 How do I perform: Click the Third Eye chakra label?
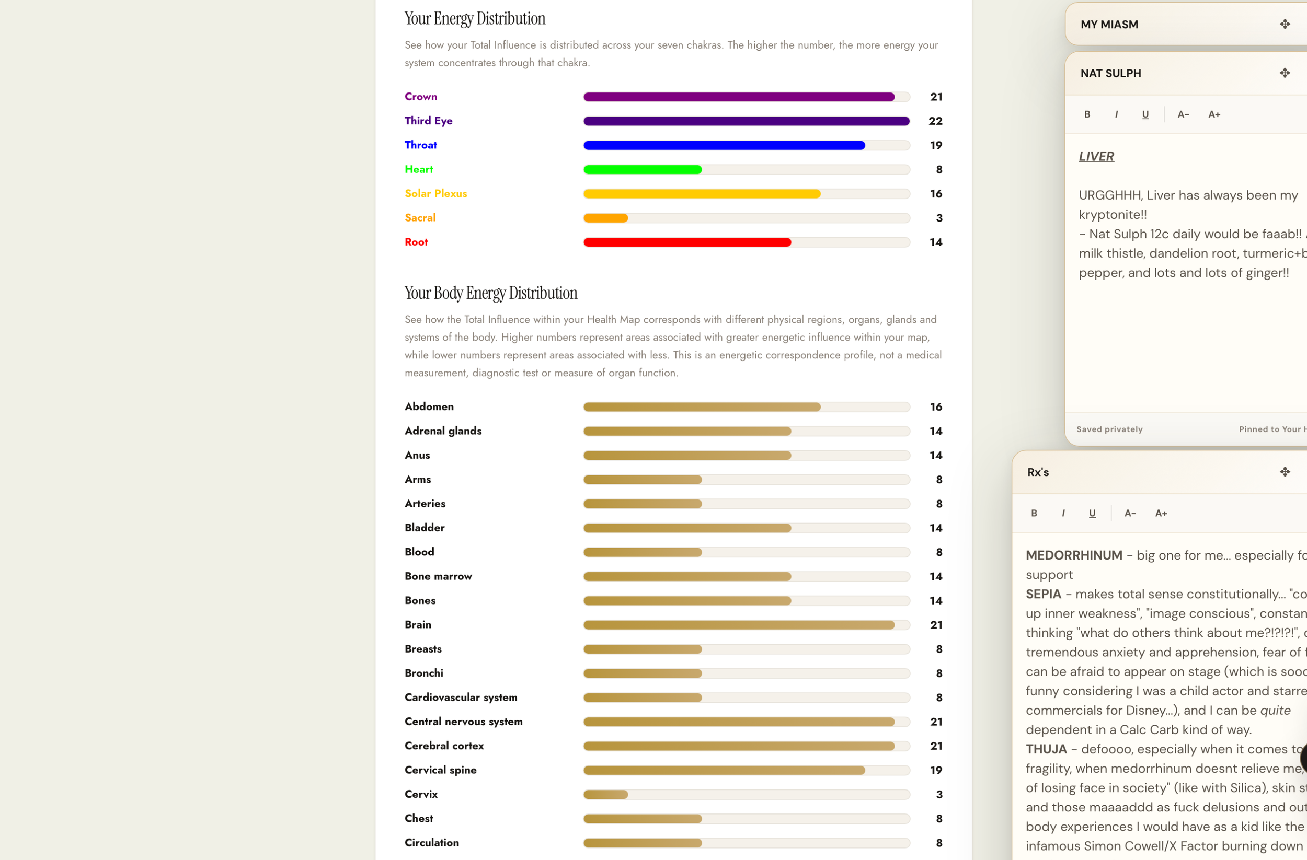coord(428,121)
